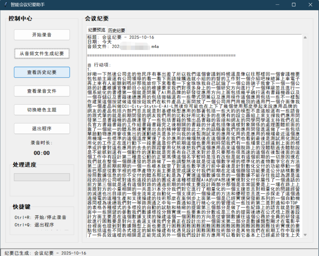Click the Ctrl+Q: 退出程序 shortcut text
The height and width of the screenshot is (256, 319).
pos(34,225)
